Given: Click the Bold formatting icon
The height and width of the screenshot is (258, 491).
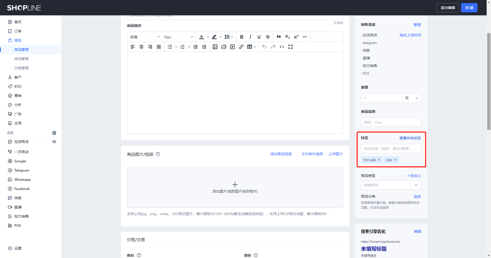Looking at the screenshot, I should 241,37.
